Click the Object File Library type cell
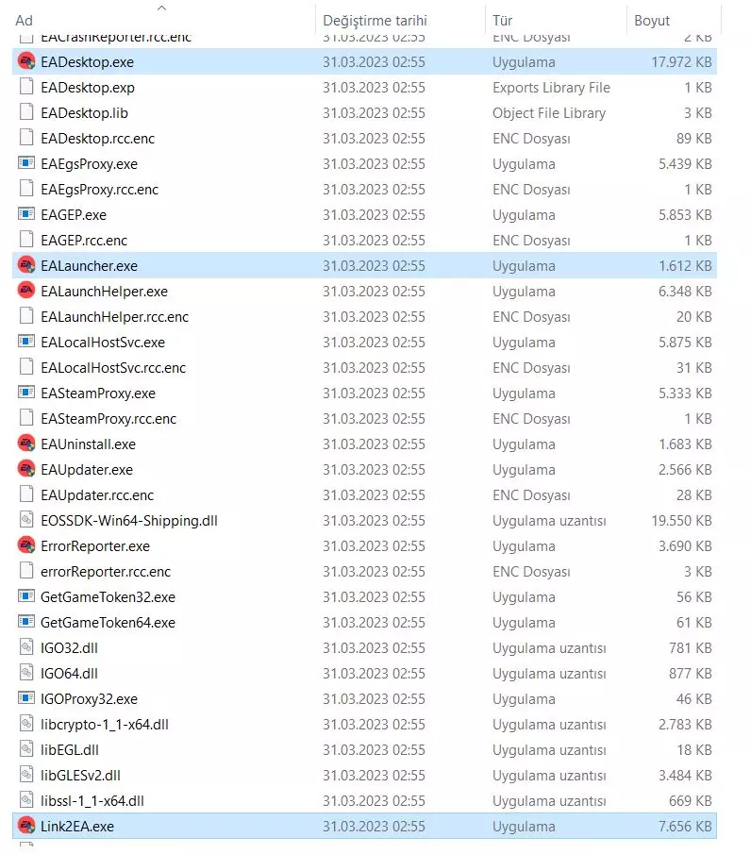Viewport: 751px width, 854px height. tap(549, 112)
